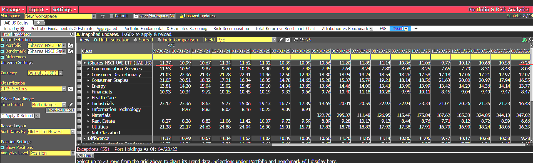
Task: Click the horizontal scrollbar of the grid
Action: pos(399,144)
